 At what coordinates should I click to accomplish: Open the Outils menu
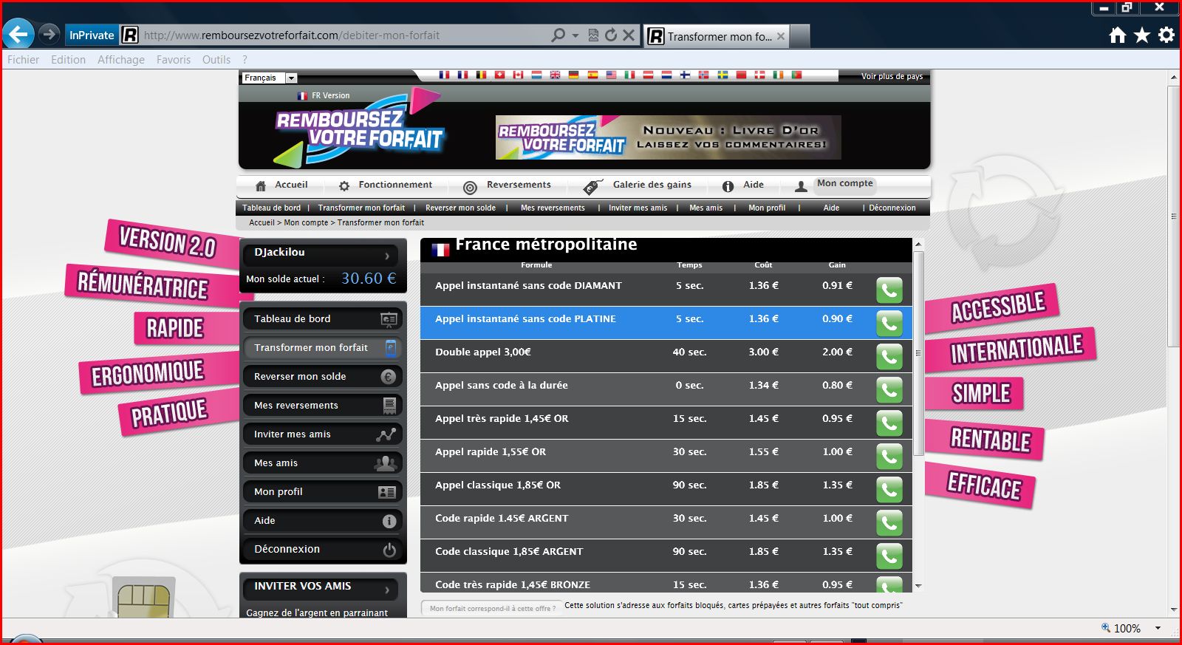[216, 60]
